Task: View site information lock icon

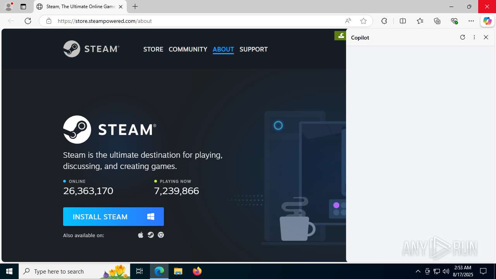Action: point(49,21)
